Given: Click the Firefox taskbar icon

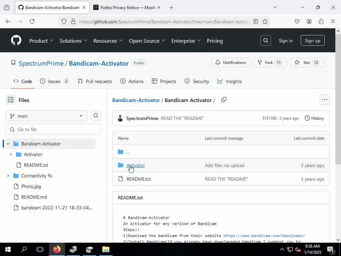Looking at the screenshot, I should click(x=57, y=249).
